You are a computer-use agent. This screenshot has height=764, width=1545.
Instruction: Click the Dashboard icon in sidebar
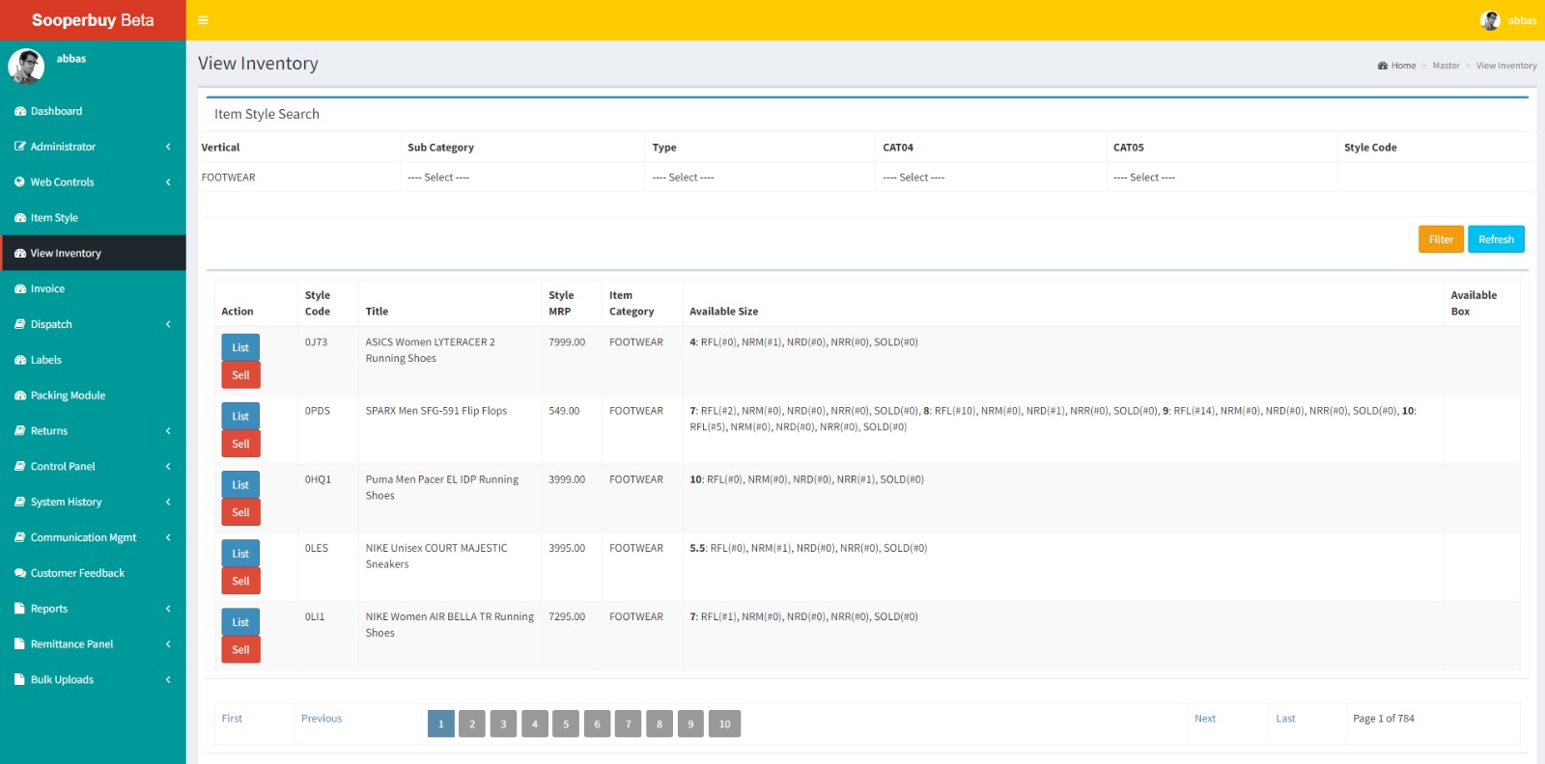tap(20, 112)
